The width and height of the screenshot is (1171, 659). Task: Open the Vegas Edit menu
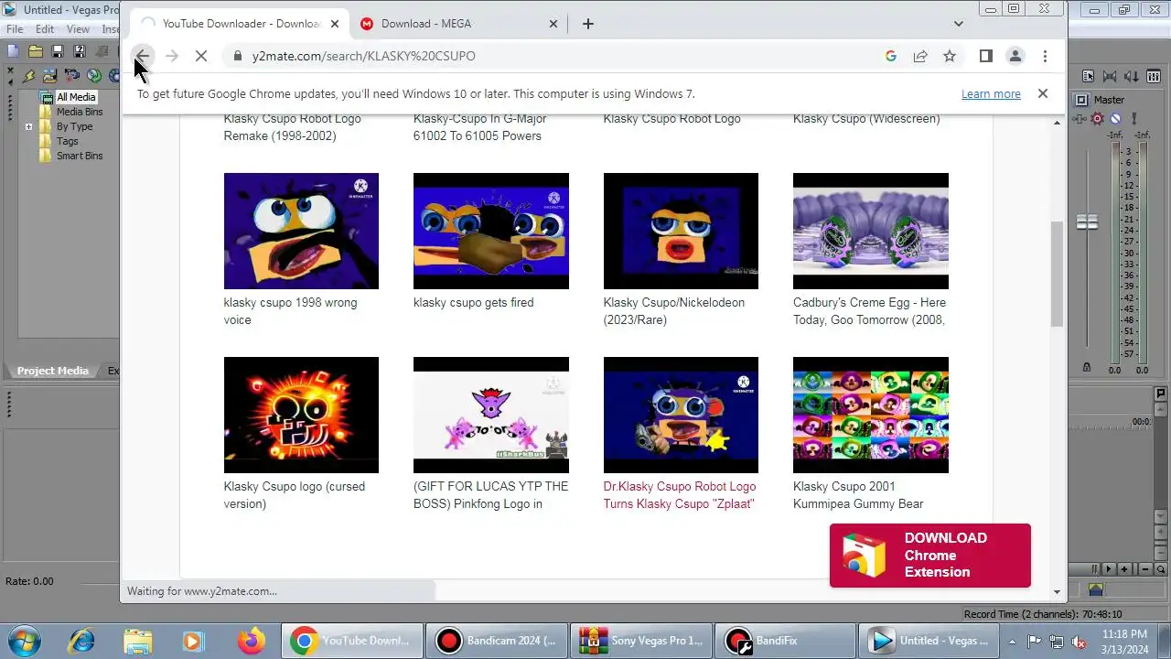pos(45,29)
